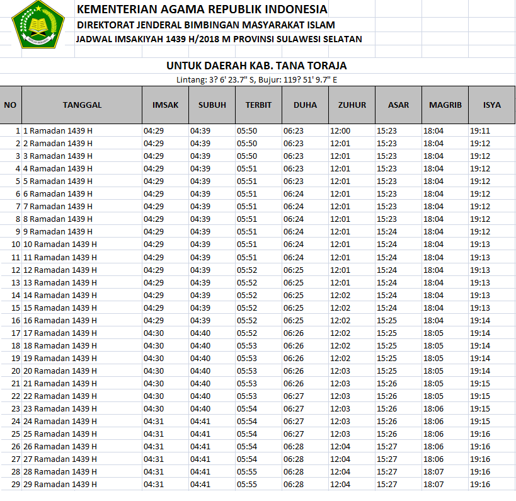516x501 pixels.
Task: Click Magrib time 18:07 for 28 Ramadan
Action: coord(445,472)
